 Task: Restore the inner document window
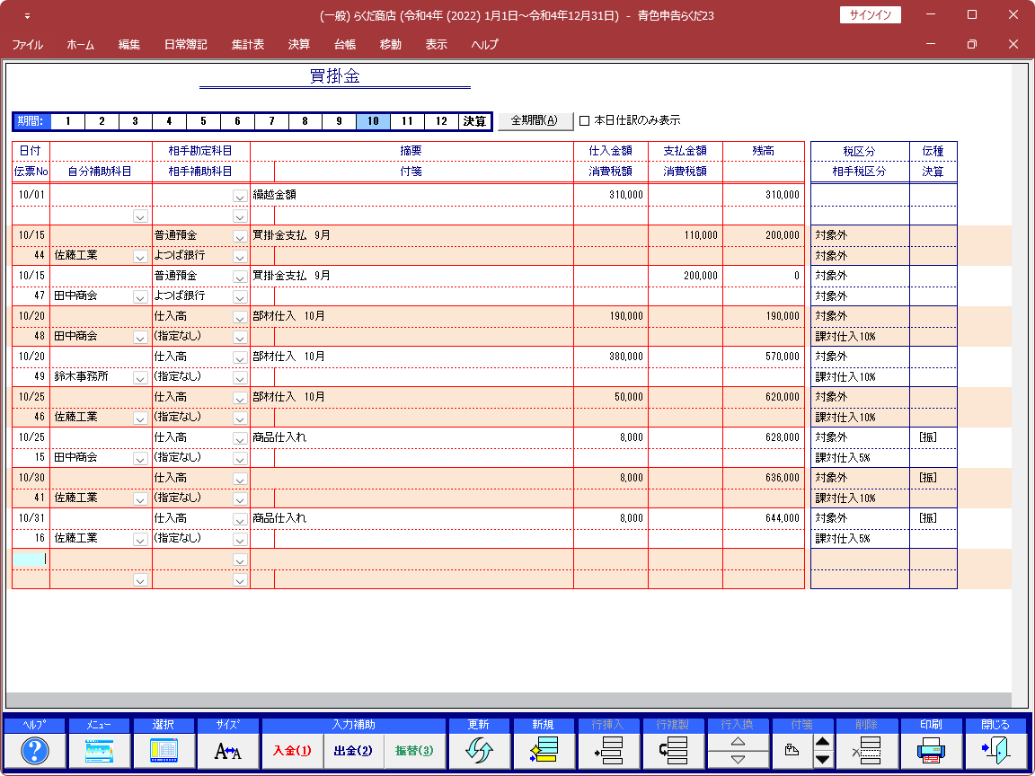coord(971,44)
